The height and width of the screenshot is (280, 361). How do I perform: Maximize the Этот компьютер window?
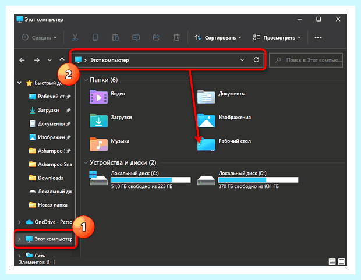(318, 19)
